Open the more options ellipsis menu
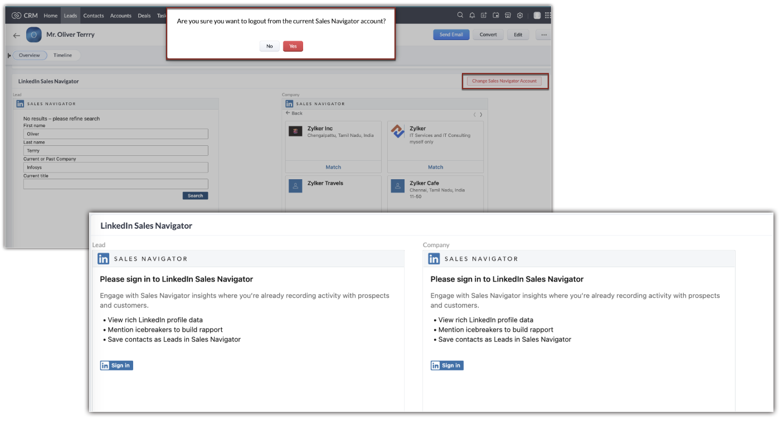 tap(544, 35)
